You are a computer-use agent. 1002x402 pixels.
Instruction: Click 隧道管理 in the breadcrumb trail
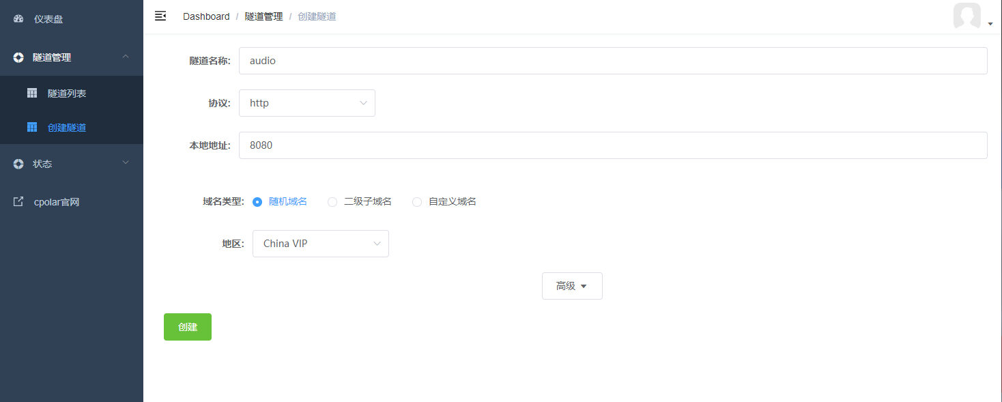pyautogui.click(x=263, y=16)
